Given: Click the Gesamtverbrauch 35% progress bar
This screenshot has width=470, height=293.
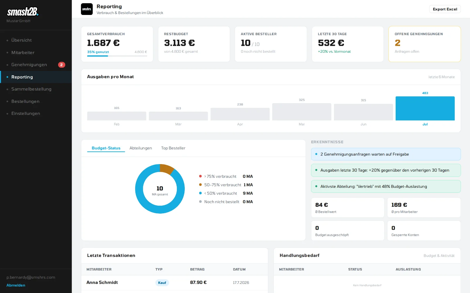Looking at the screenshot, I should [117, 56].
